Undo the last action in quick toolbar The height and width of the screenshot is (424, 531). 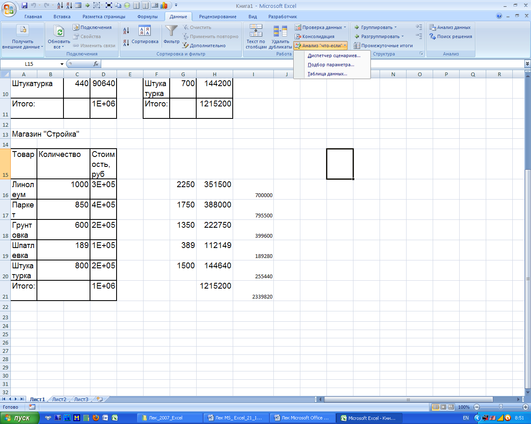(x=33, y=5)
